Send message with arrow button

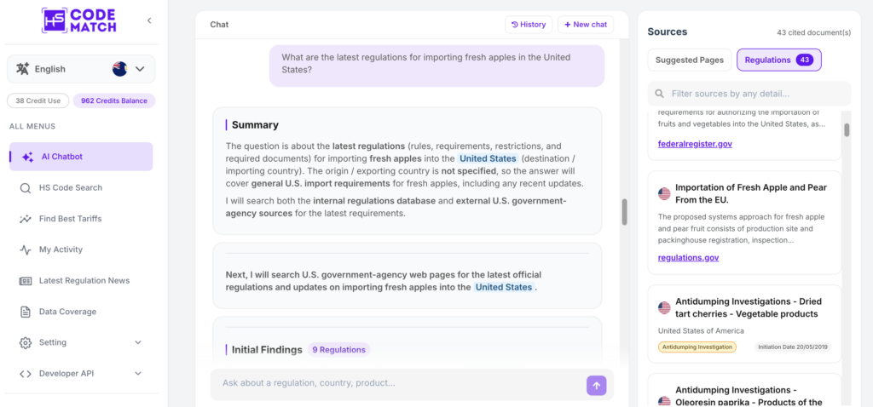(596, 386)
